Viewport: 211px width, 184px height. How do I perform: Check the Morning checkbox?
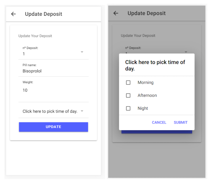128,83
